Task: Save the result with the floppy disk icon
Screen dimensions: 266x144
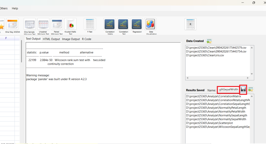Action: pyautogui.click(x=243, y=89)
